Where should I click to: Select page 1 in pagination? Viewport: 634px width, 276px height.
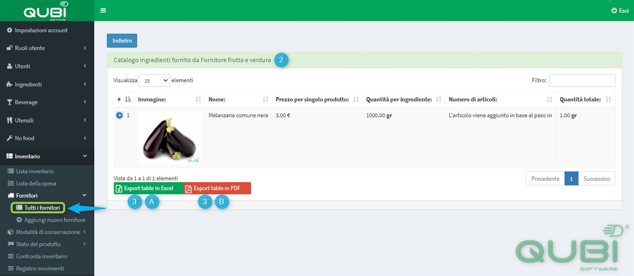point(571,178)
